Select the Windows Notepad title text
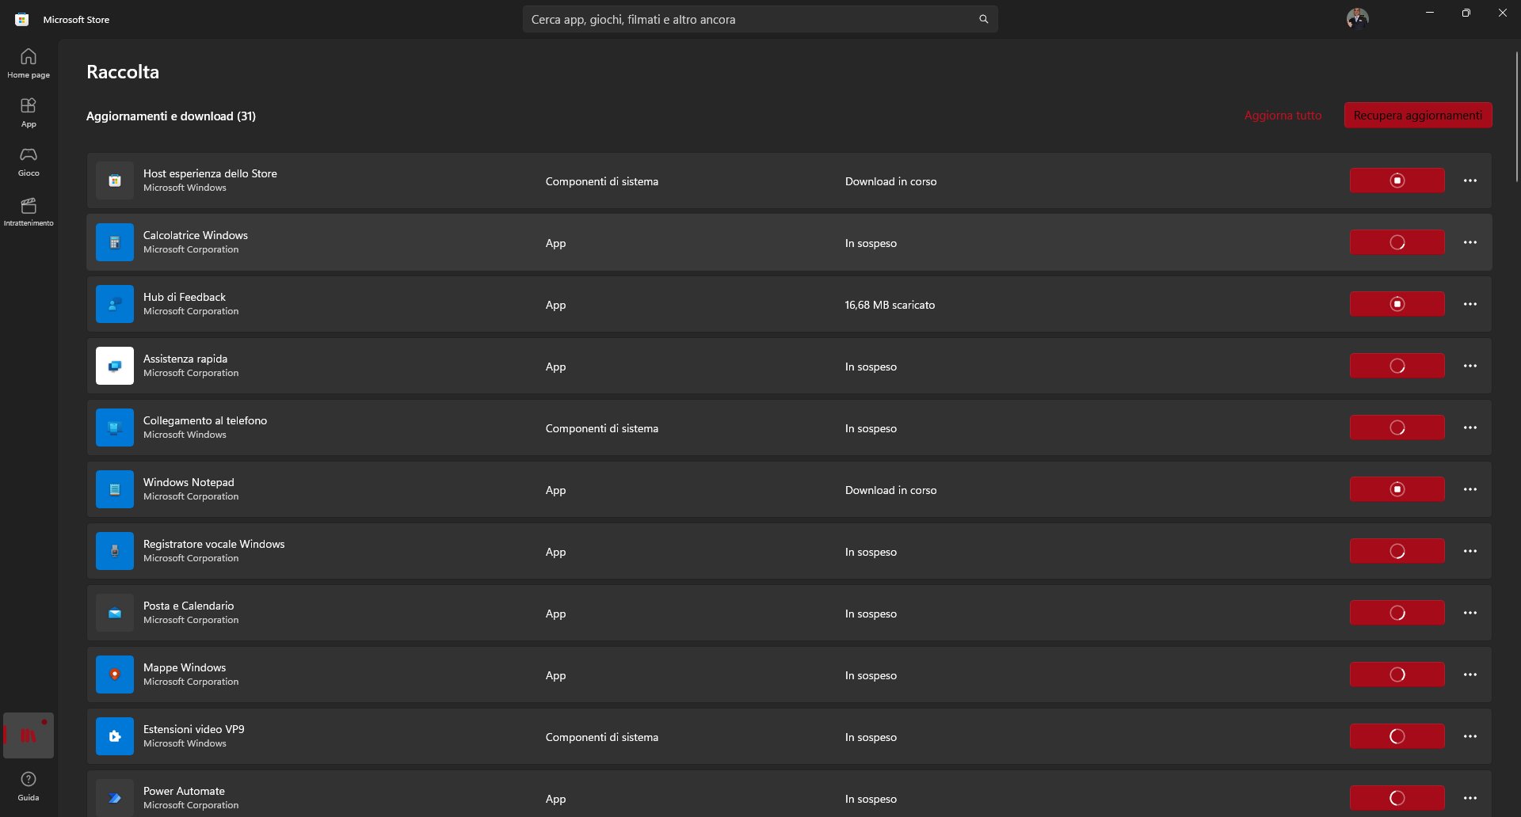The width and height of the screenshot is (1521, 817). (189, 482)
